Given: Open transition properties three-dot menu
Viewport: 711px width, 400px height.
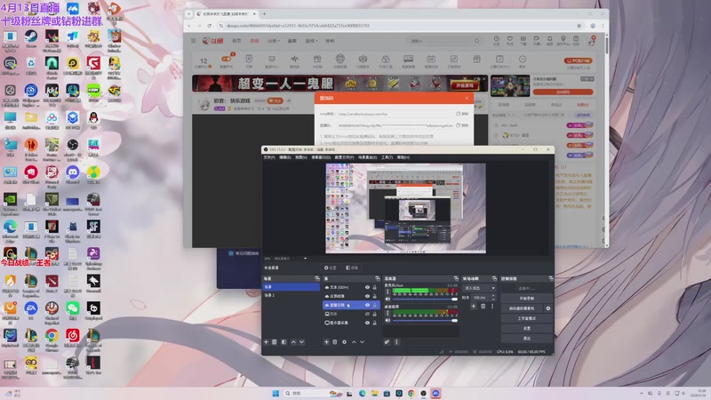Looking at the screenshot, I should coord(492,307).
